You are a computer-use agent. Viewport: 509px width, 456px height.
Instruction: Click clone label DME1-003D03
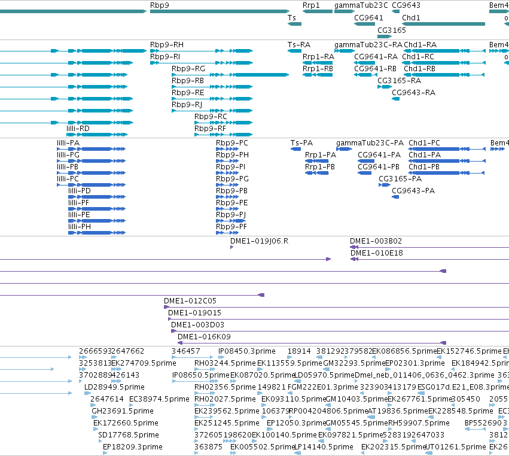tap(198, 325)
